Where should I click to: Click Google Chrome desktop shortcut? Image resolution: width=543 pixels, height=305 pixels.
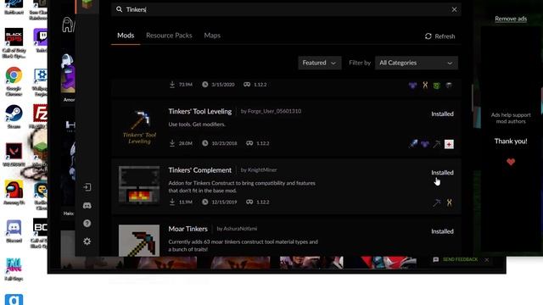(14, 81)
